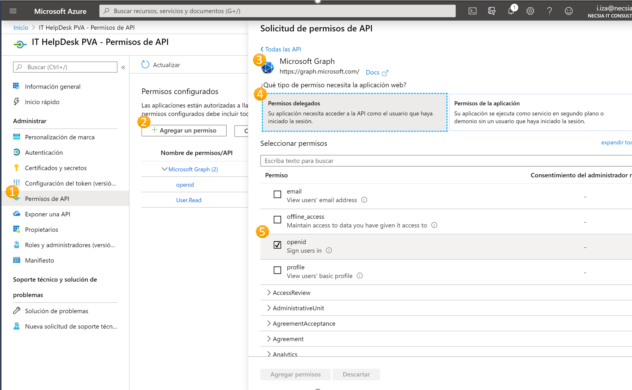Enable the email permission checkbox
The image size is (632, 390).
click(277, 194)
